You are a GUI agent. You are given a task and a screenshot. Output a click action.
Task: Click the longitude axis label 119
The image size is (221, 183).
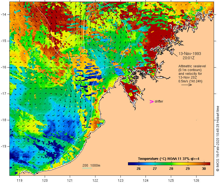[19, 180]
